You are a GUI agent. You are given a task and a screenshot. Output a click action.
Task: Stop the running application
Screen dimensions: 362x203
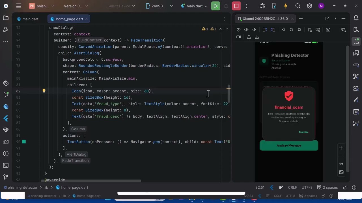pos(236,6)
